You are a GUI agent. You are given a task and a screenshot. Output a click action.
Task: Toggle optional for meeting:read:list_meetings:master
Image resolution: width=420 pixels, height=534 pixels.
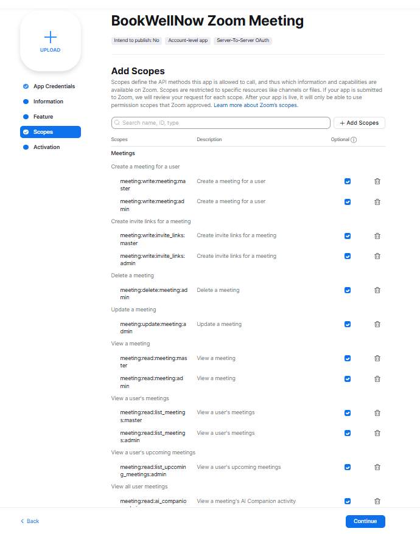pyautogui.click(x=348, y=413)
